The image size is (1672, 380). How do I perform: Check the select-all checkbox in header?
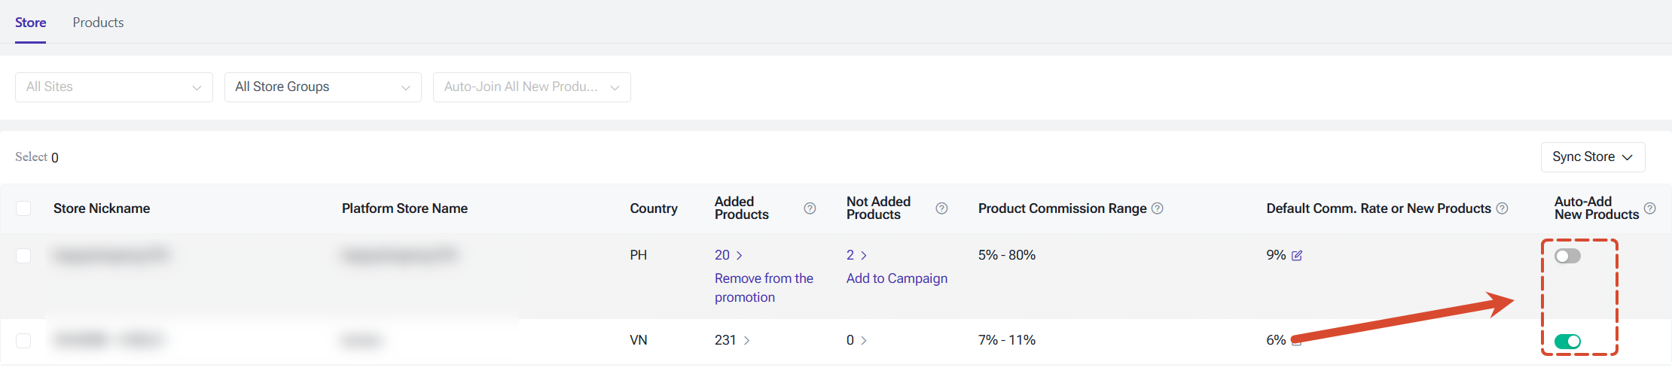[23, 208]
